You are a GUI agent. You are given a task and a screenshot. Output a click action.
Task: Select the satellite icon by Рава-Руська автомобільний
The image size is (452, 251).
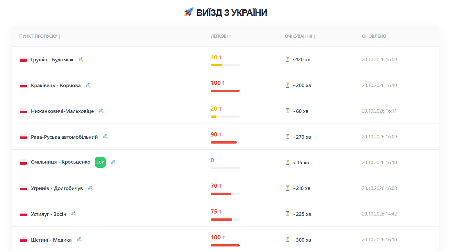click(105, 137)
